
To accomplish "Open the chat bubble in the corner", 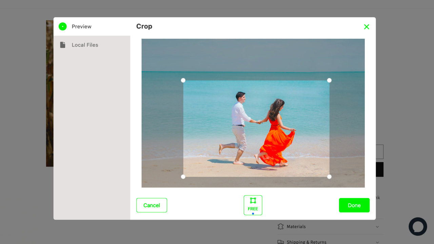I will point(418,226).
